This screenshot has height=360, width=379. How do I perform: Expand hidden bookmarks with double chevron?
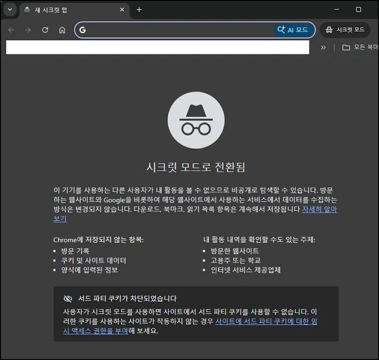click(x=323, y=48)
